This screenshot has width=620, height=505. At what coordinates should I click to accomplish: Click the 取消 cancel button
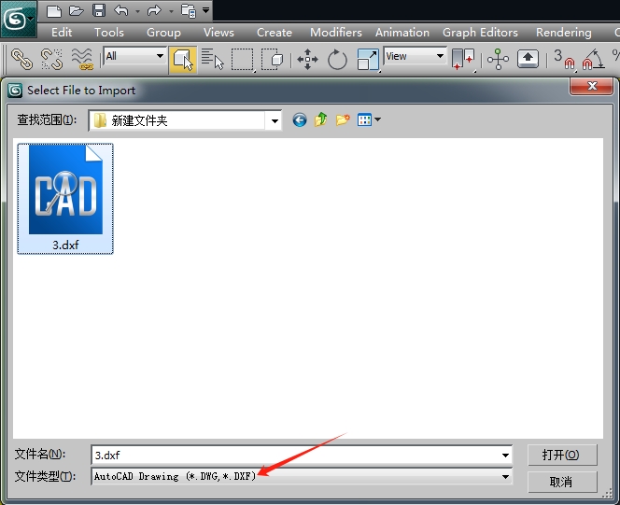click(x=561, y=482)
